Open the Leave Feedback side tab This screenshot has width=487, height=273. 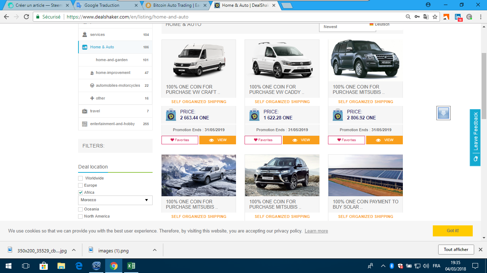(x=475, y=138)
